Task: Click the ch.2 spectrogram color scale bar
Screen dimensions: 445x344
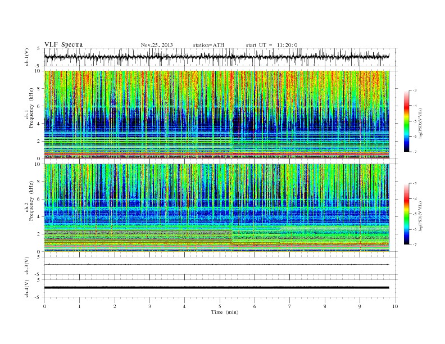Action: pos(406,214)
